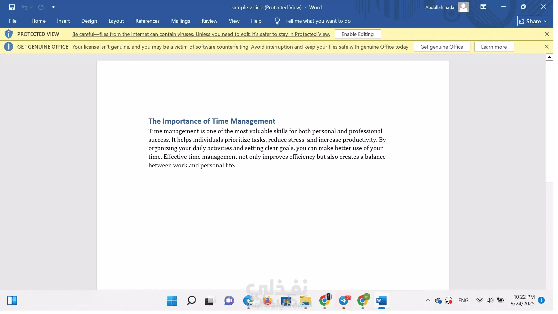The height and width of the screenshot is (314, 558).
Task: Click the Get genuine Office button
Action: click(442, 47)
